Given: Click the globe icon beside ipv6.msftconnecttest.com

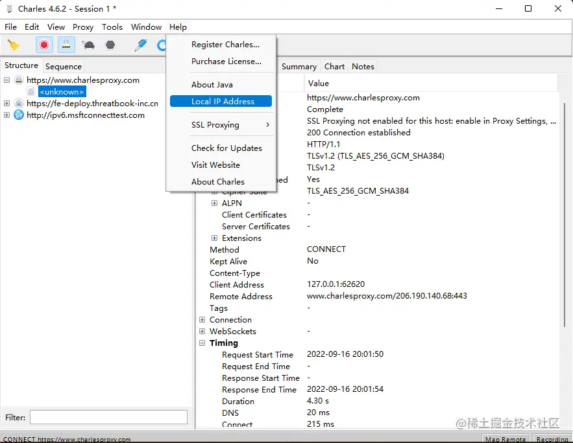Looking at the screenshot, I should [19, 115].
